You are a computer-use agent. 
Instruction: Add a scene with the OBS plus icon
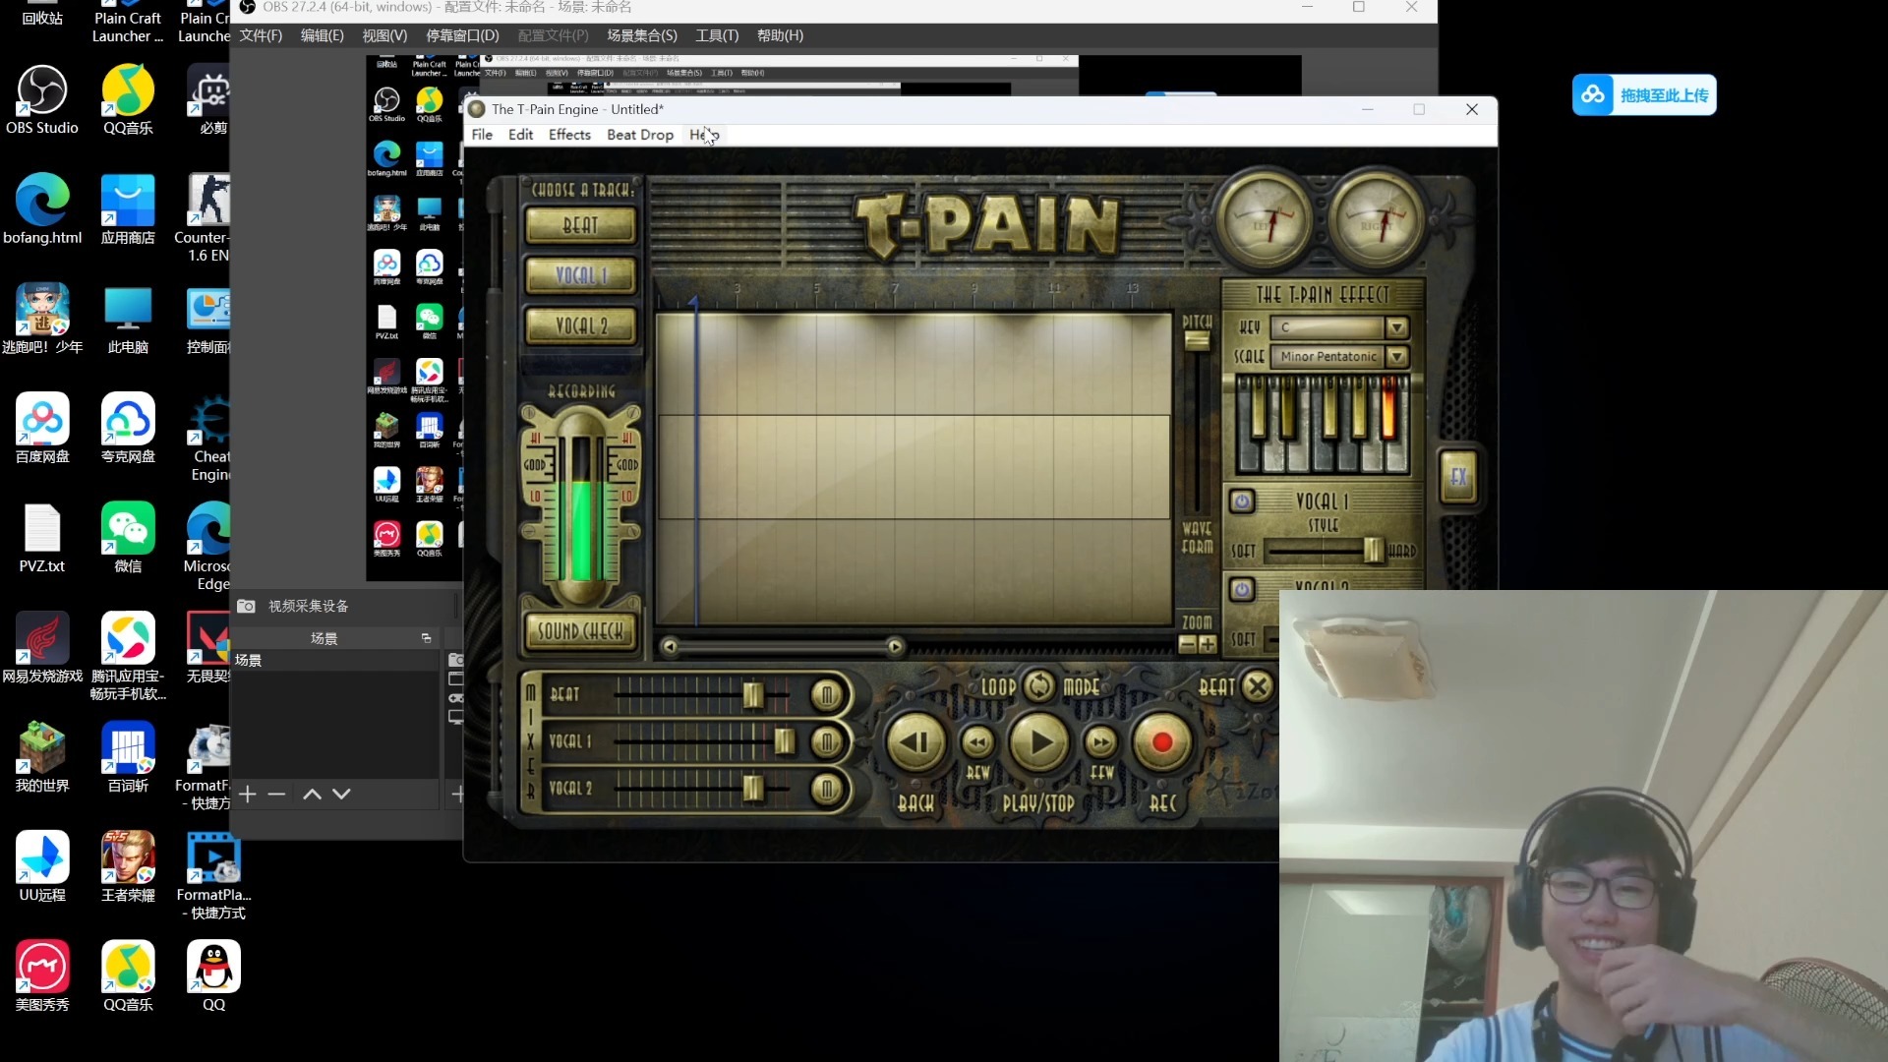(x=248, y=794)
